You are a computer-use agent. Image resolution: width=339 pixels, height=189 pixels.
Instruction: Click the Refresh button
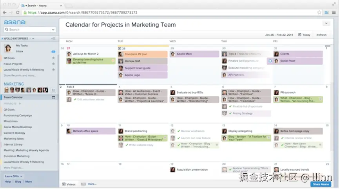click(321, 35)
